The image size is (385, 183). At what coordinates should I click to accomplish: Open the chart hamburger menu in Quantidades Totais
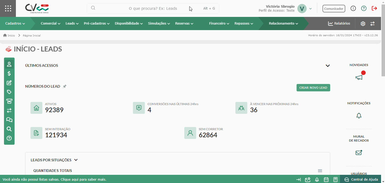(x=320, y=171)
